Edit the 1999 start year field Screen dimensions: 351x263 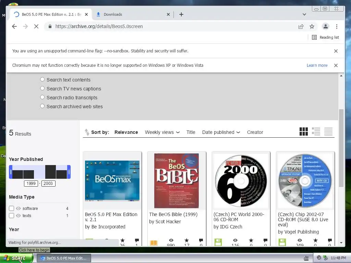pos(31,184)
